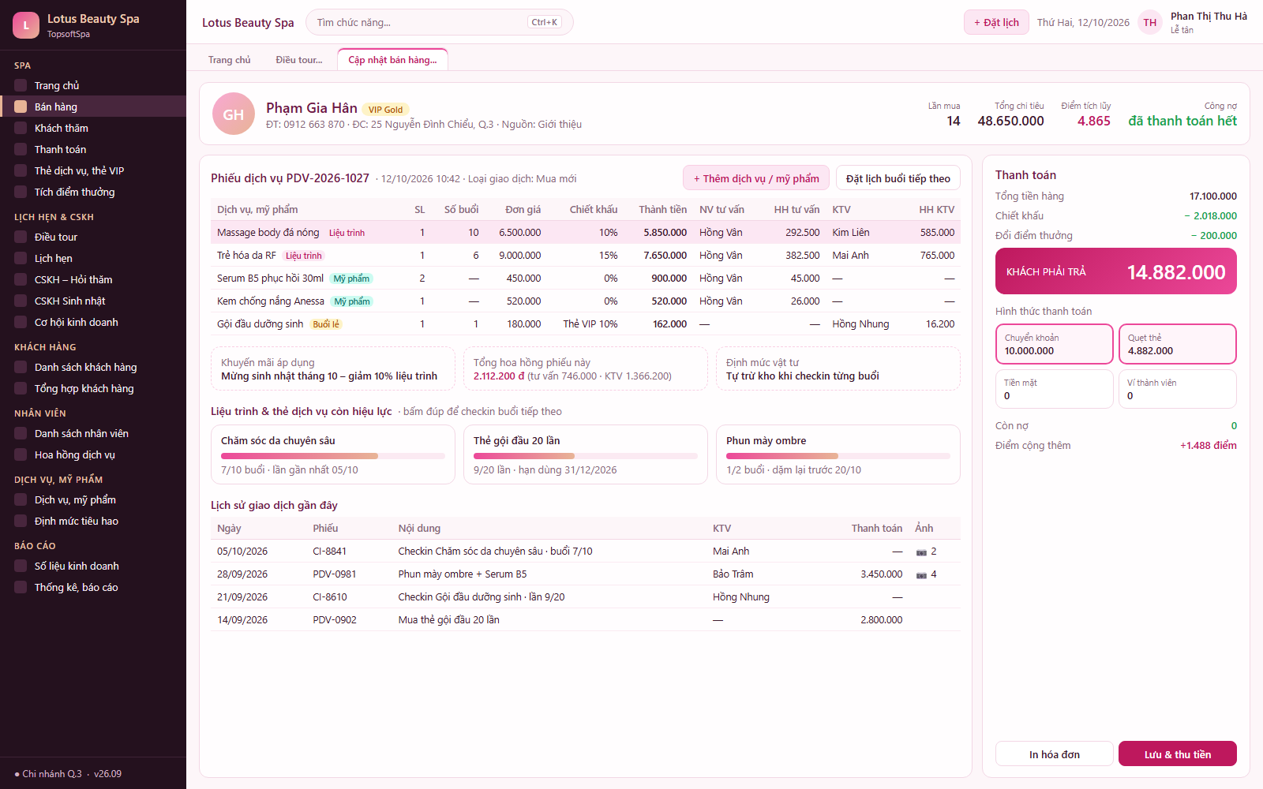Open photos icon for CI-8841 transaction
The width and height of the screenshot is (1263, 789).
921,552
